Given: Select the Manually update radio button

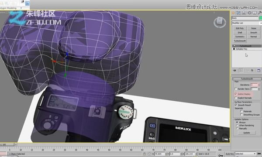Looking at the screenshot, I should coord(237,129).
